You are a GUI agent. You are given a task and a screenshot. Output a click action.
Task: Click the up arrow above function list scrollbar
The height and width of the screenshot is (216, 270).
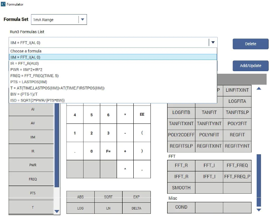click(x=258, y=89)
